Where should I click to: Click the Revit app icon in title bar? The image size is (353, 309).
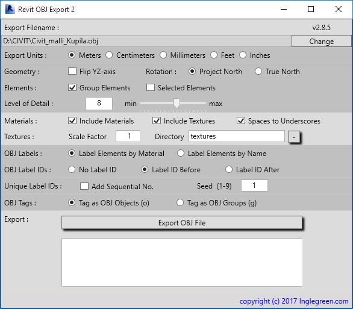(10, 9)
